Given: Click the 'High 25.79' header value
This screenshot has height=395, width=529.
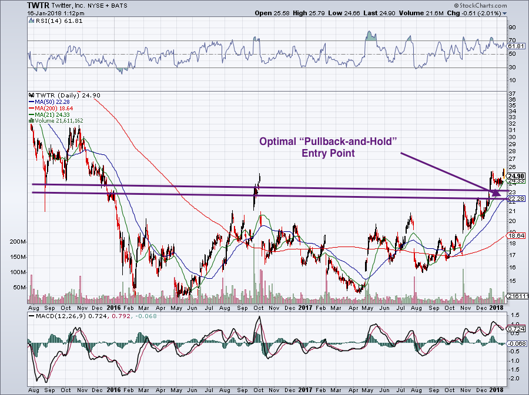Looking at the screenshot, I should point(309,13).
